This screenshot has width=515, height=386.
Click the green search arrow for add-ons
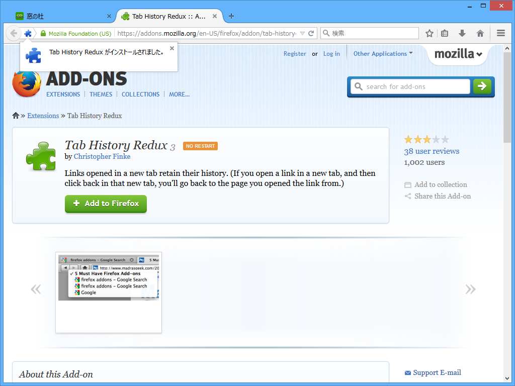click(482, 86)
